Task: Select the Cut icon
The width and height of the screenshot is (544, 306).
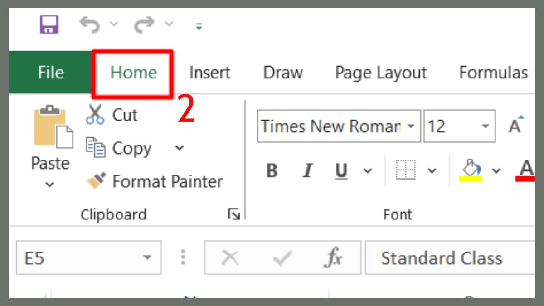Action: click(96, 114)
